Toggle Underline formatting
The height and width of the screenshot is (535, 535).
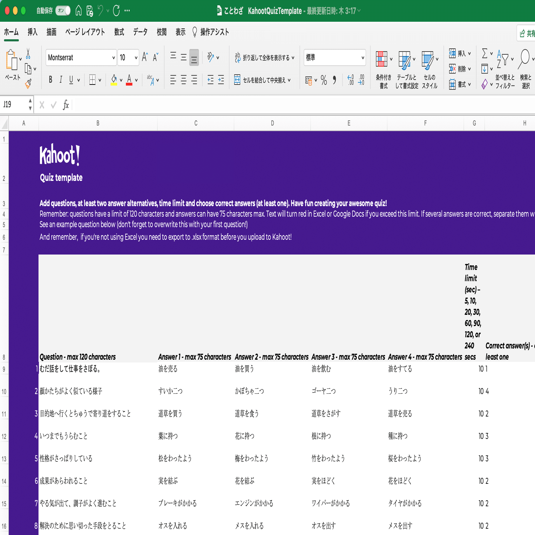[71, 80]
